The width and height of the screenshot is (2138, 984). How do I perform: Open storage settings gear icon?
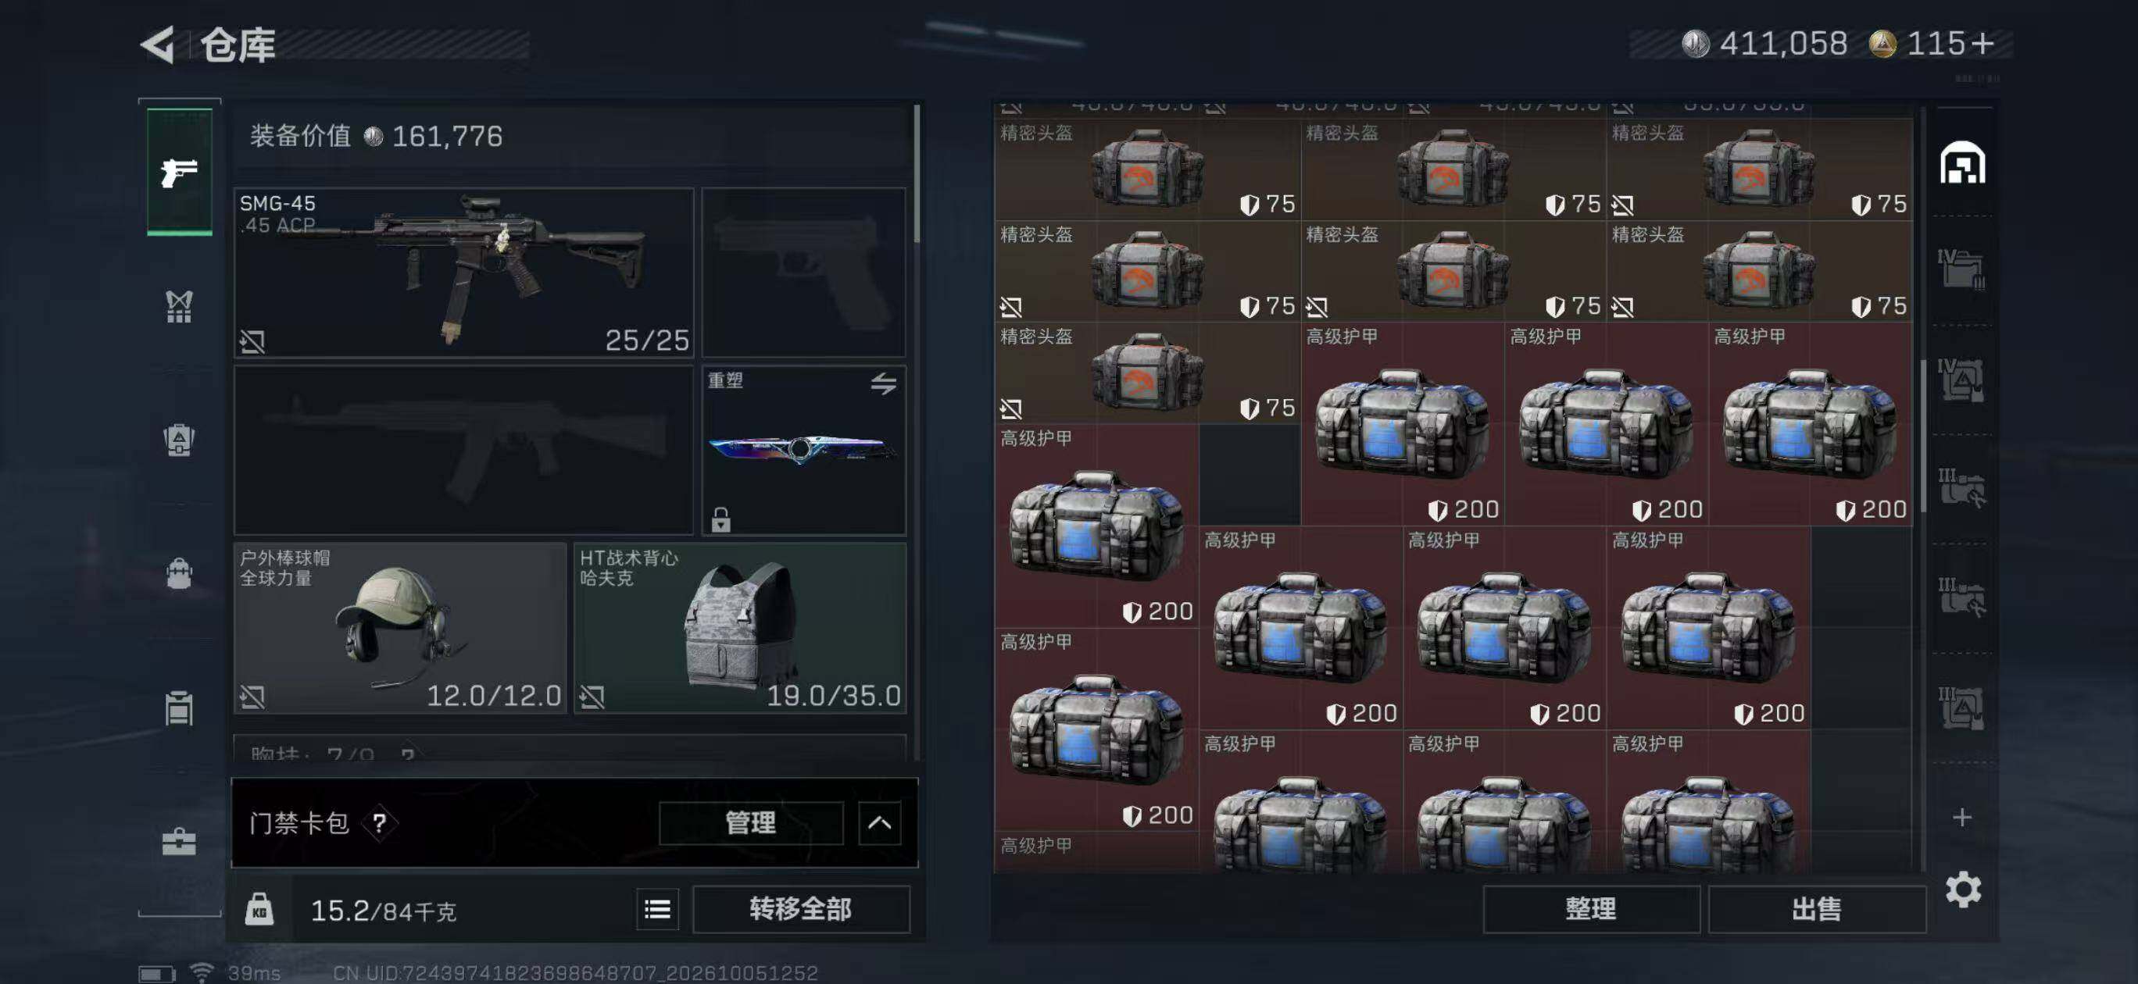click(x=1963, y=890)
